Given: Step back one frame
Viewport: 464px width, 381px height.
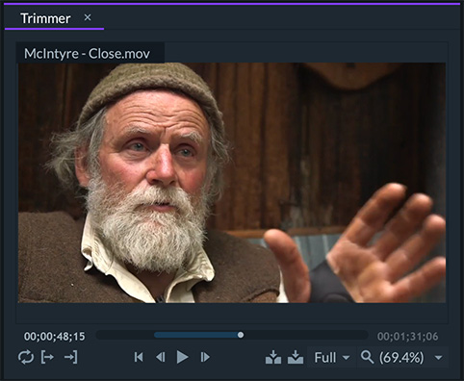Looking at the screenshot, I should click(x=160, y=357).
